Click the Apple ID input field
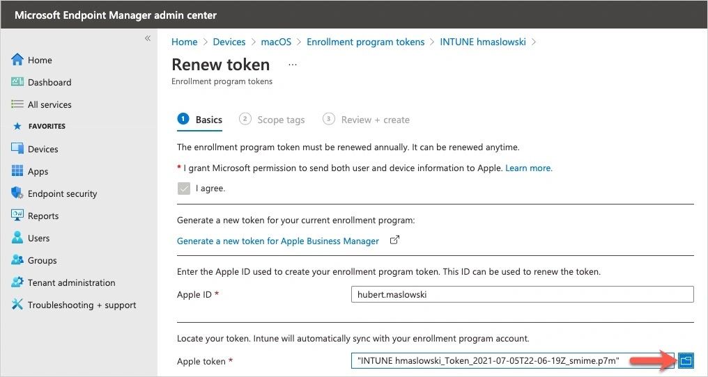Screen dimensions: 708x377 (523, 294)
